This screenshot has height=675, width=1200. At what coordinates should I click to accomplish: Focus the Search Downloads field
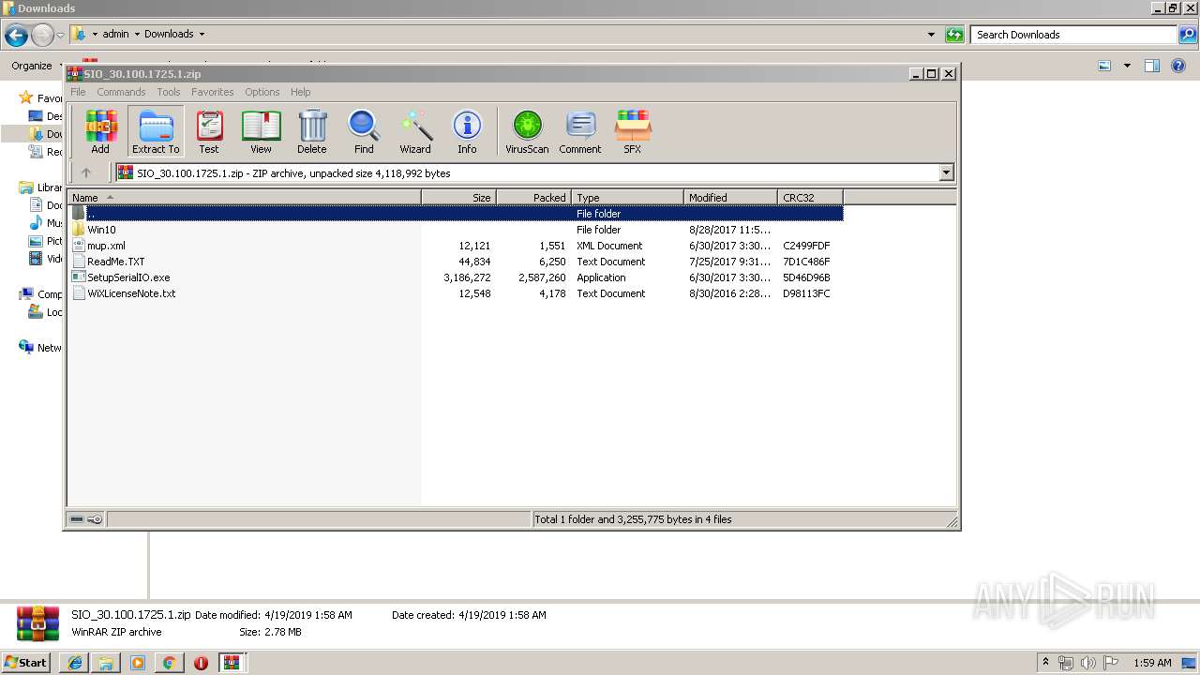pos(1074,35)
